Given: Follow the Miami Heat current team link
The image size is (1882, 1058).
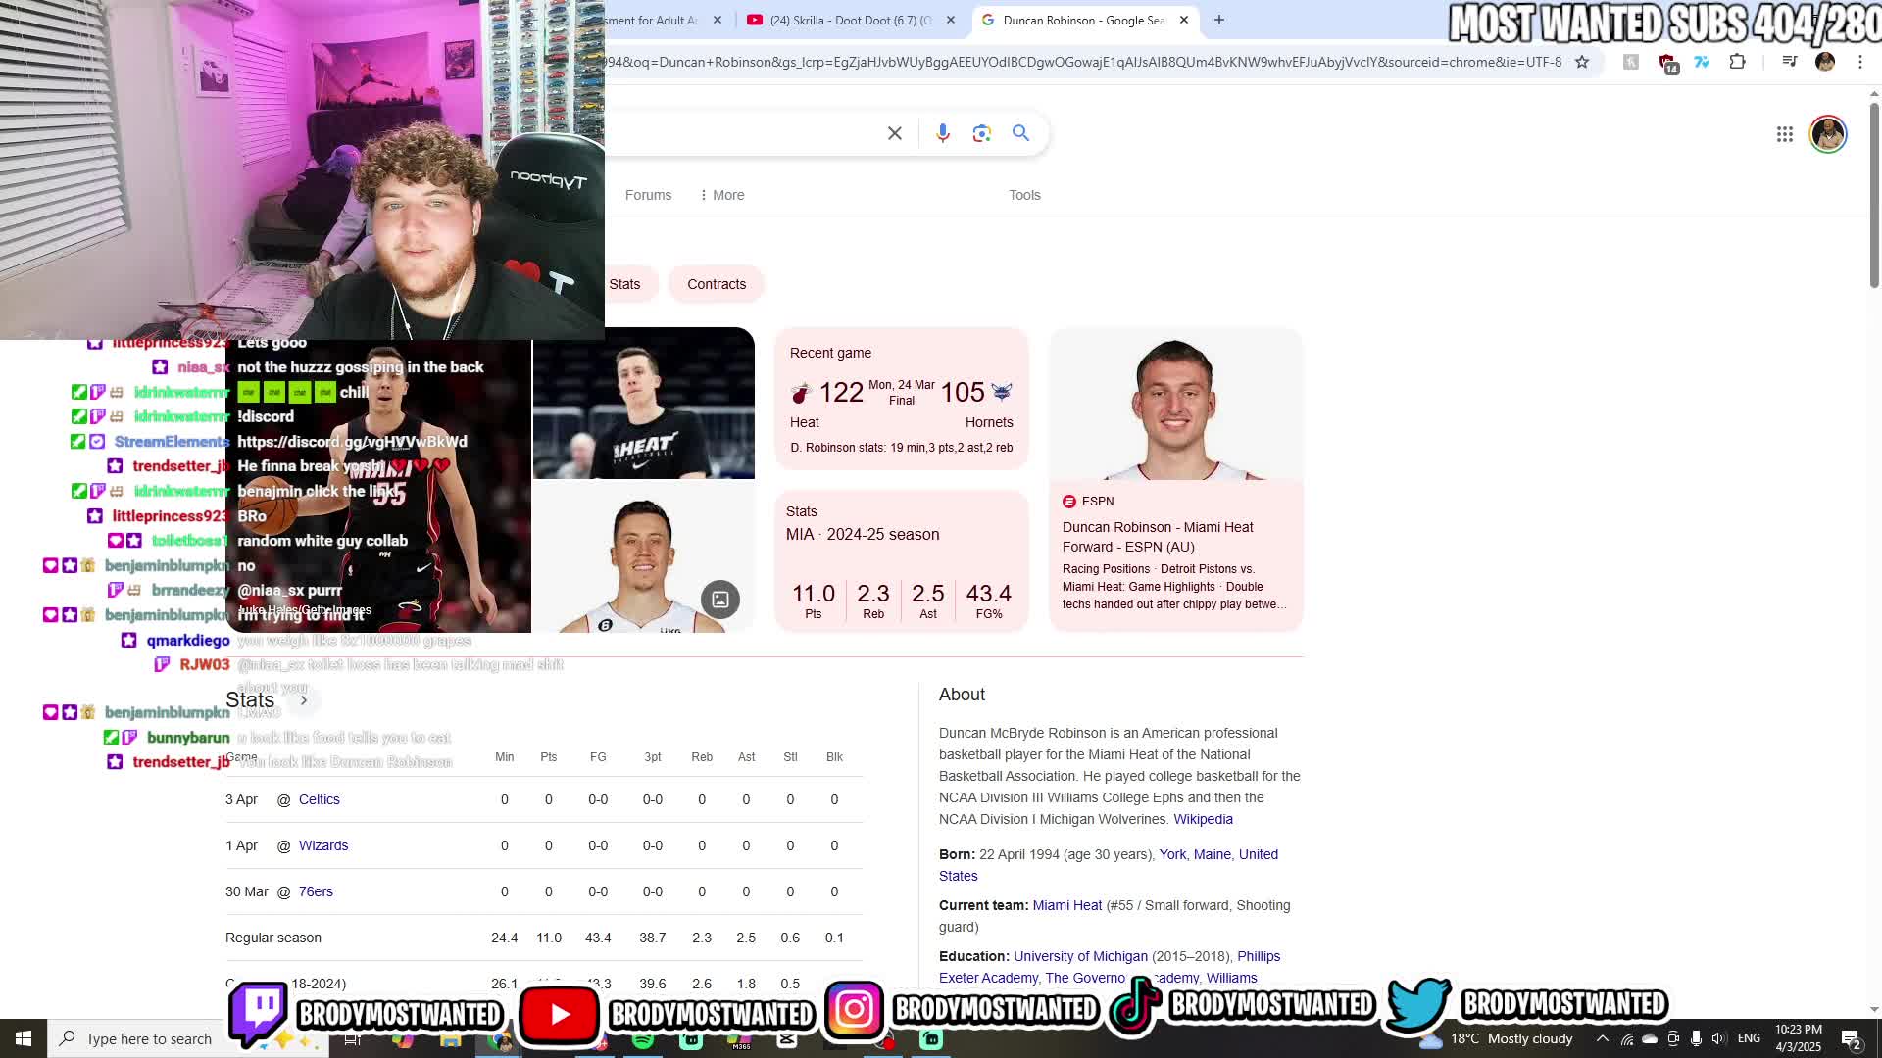Looking at the screenshot, I should [1066, 905].
